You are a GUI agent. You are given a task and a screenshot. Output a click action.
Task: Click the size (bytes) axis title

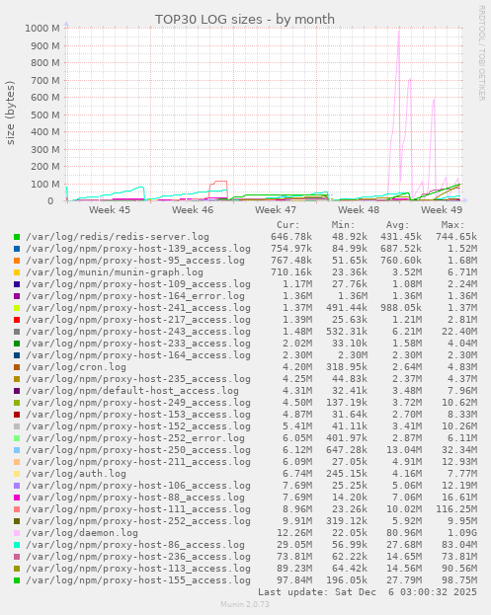(x=10, y=113)
